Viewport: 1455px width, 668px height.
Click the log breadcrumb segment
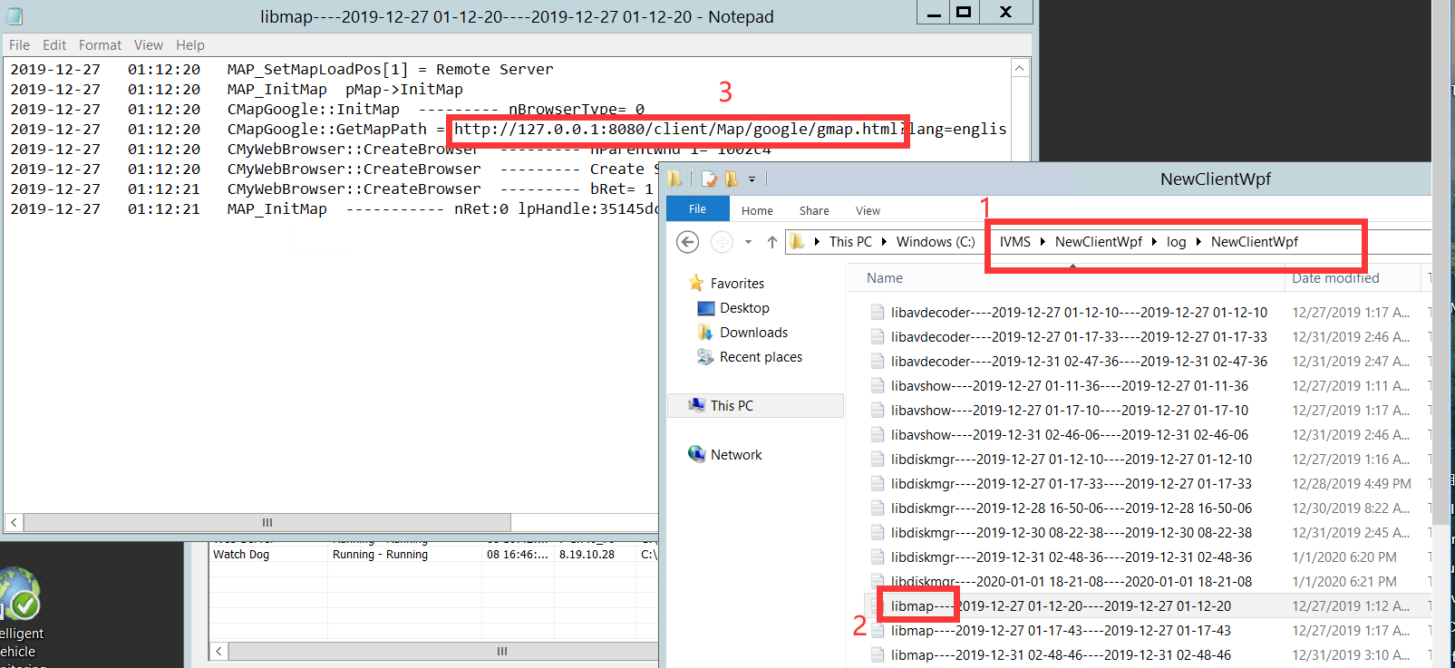[1176, 242]
